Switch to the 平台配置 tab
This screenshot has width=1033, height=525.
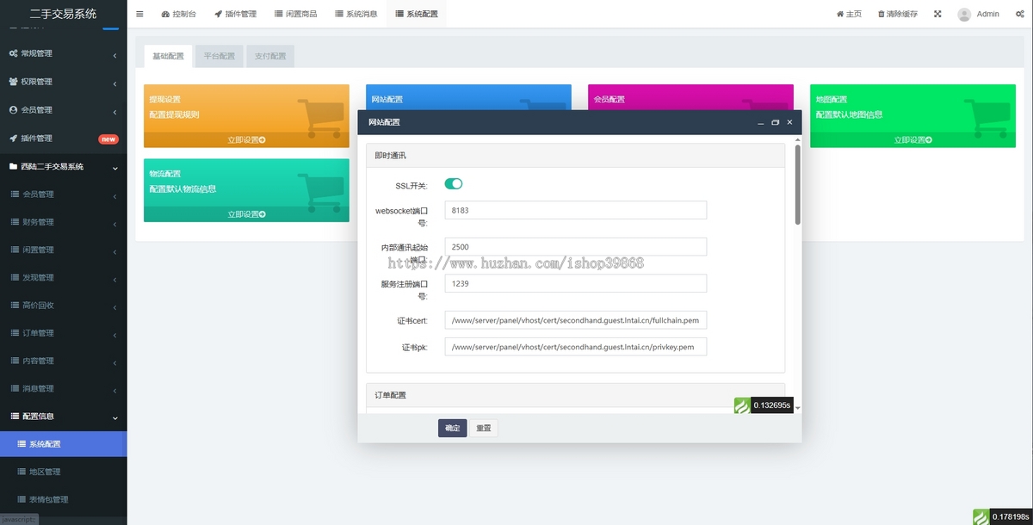[219, 56]
